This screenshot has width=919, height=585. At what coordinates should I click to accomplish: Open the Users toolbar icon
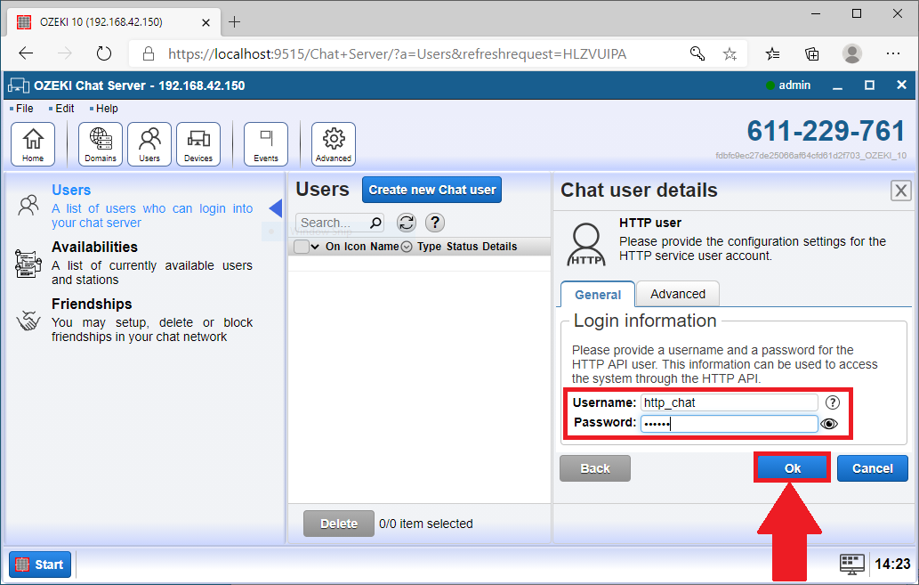[149, 142]
